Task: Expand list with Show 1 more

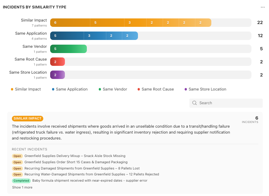Action: click(x=22, y=187)
